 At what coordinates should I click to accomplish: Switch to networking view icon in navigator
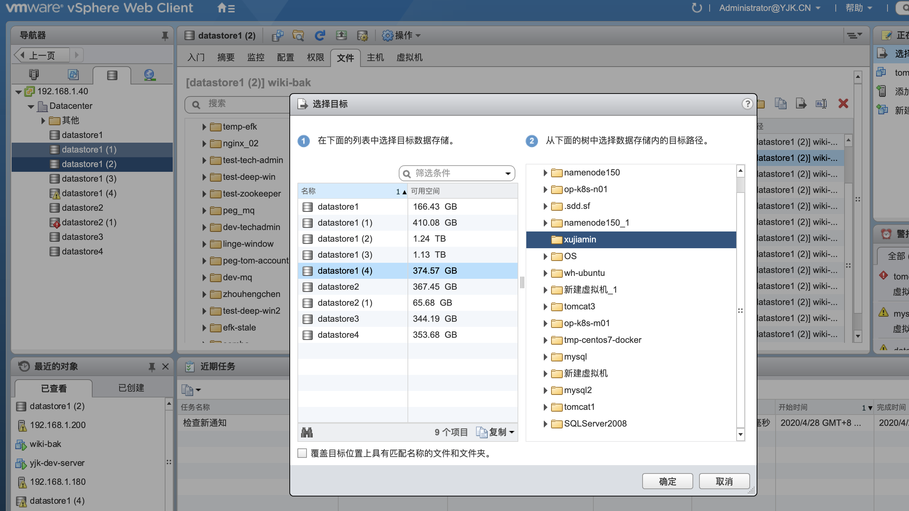(x=149, y=75)
